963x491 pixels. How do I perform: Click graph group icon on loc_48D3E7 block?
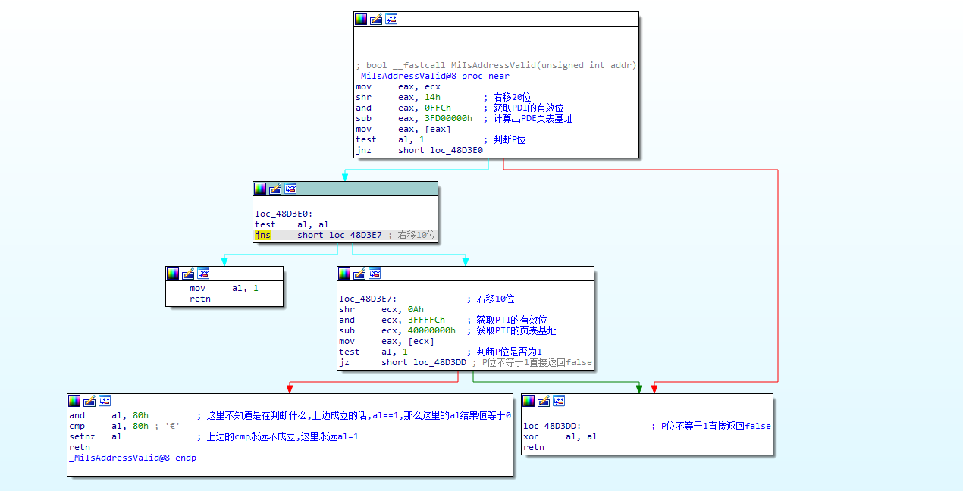tap(375, 274)
